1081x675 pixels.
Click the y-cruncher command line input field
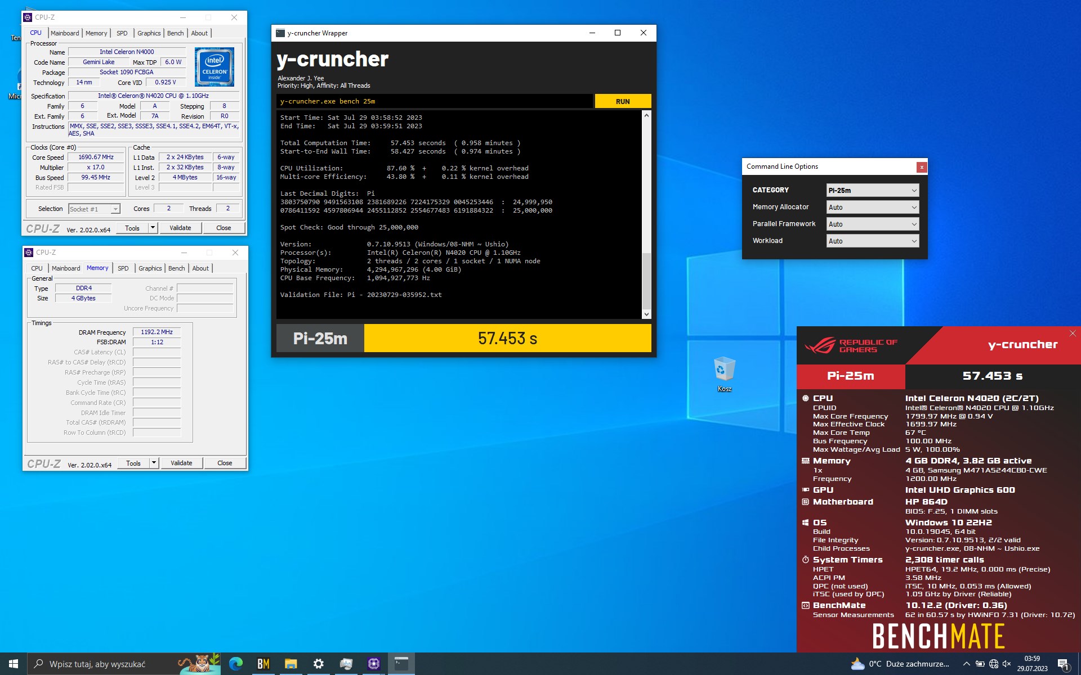(x=434, y=101)
